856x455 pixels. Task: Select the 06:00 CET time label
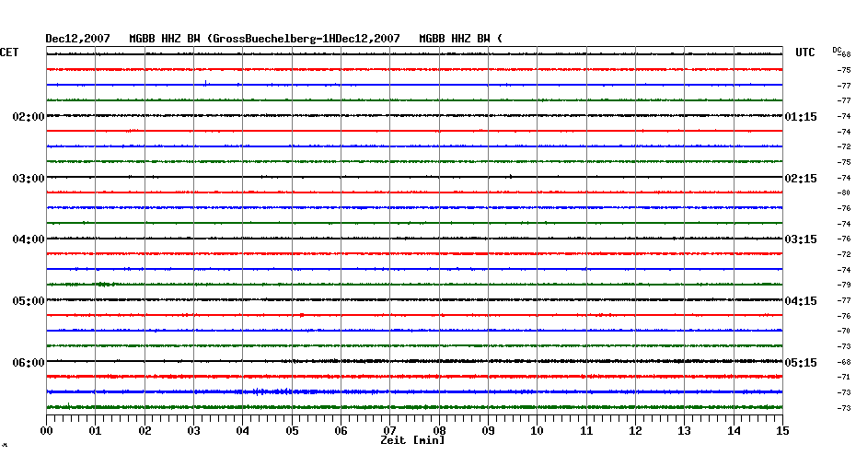29,363
